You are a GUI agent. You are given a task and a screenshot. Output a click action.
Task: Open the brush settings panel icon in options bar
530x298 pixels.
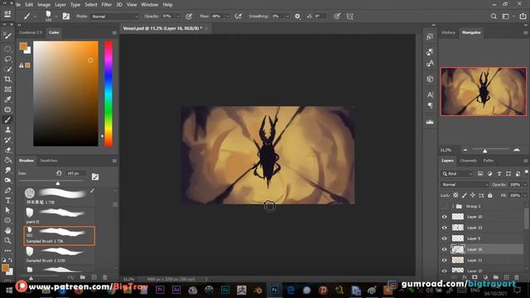pos(66,17)
